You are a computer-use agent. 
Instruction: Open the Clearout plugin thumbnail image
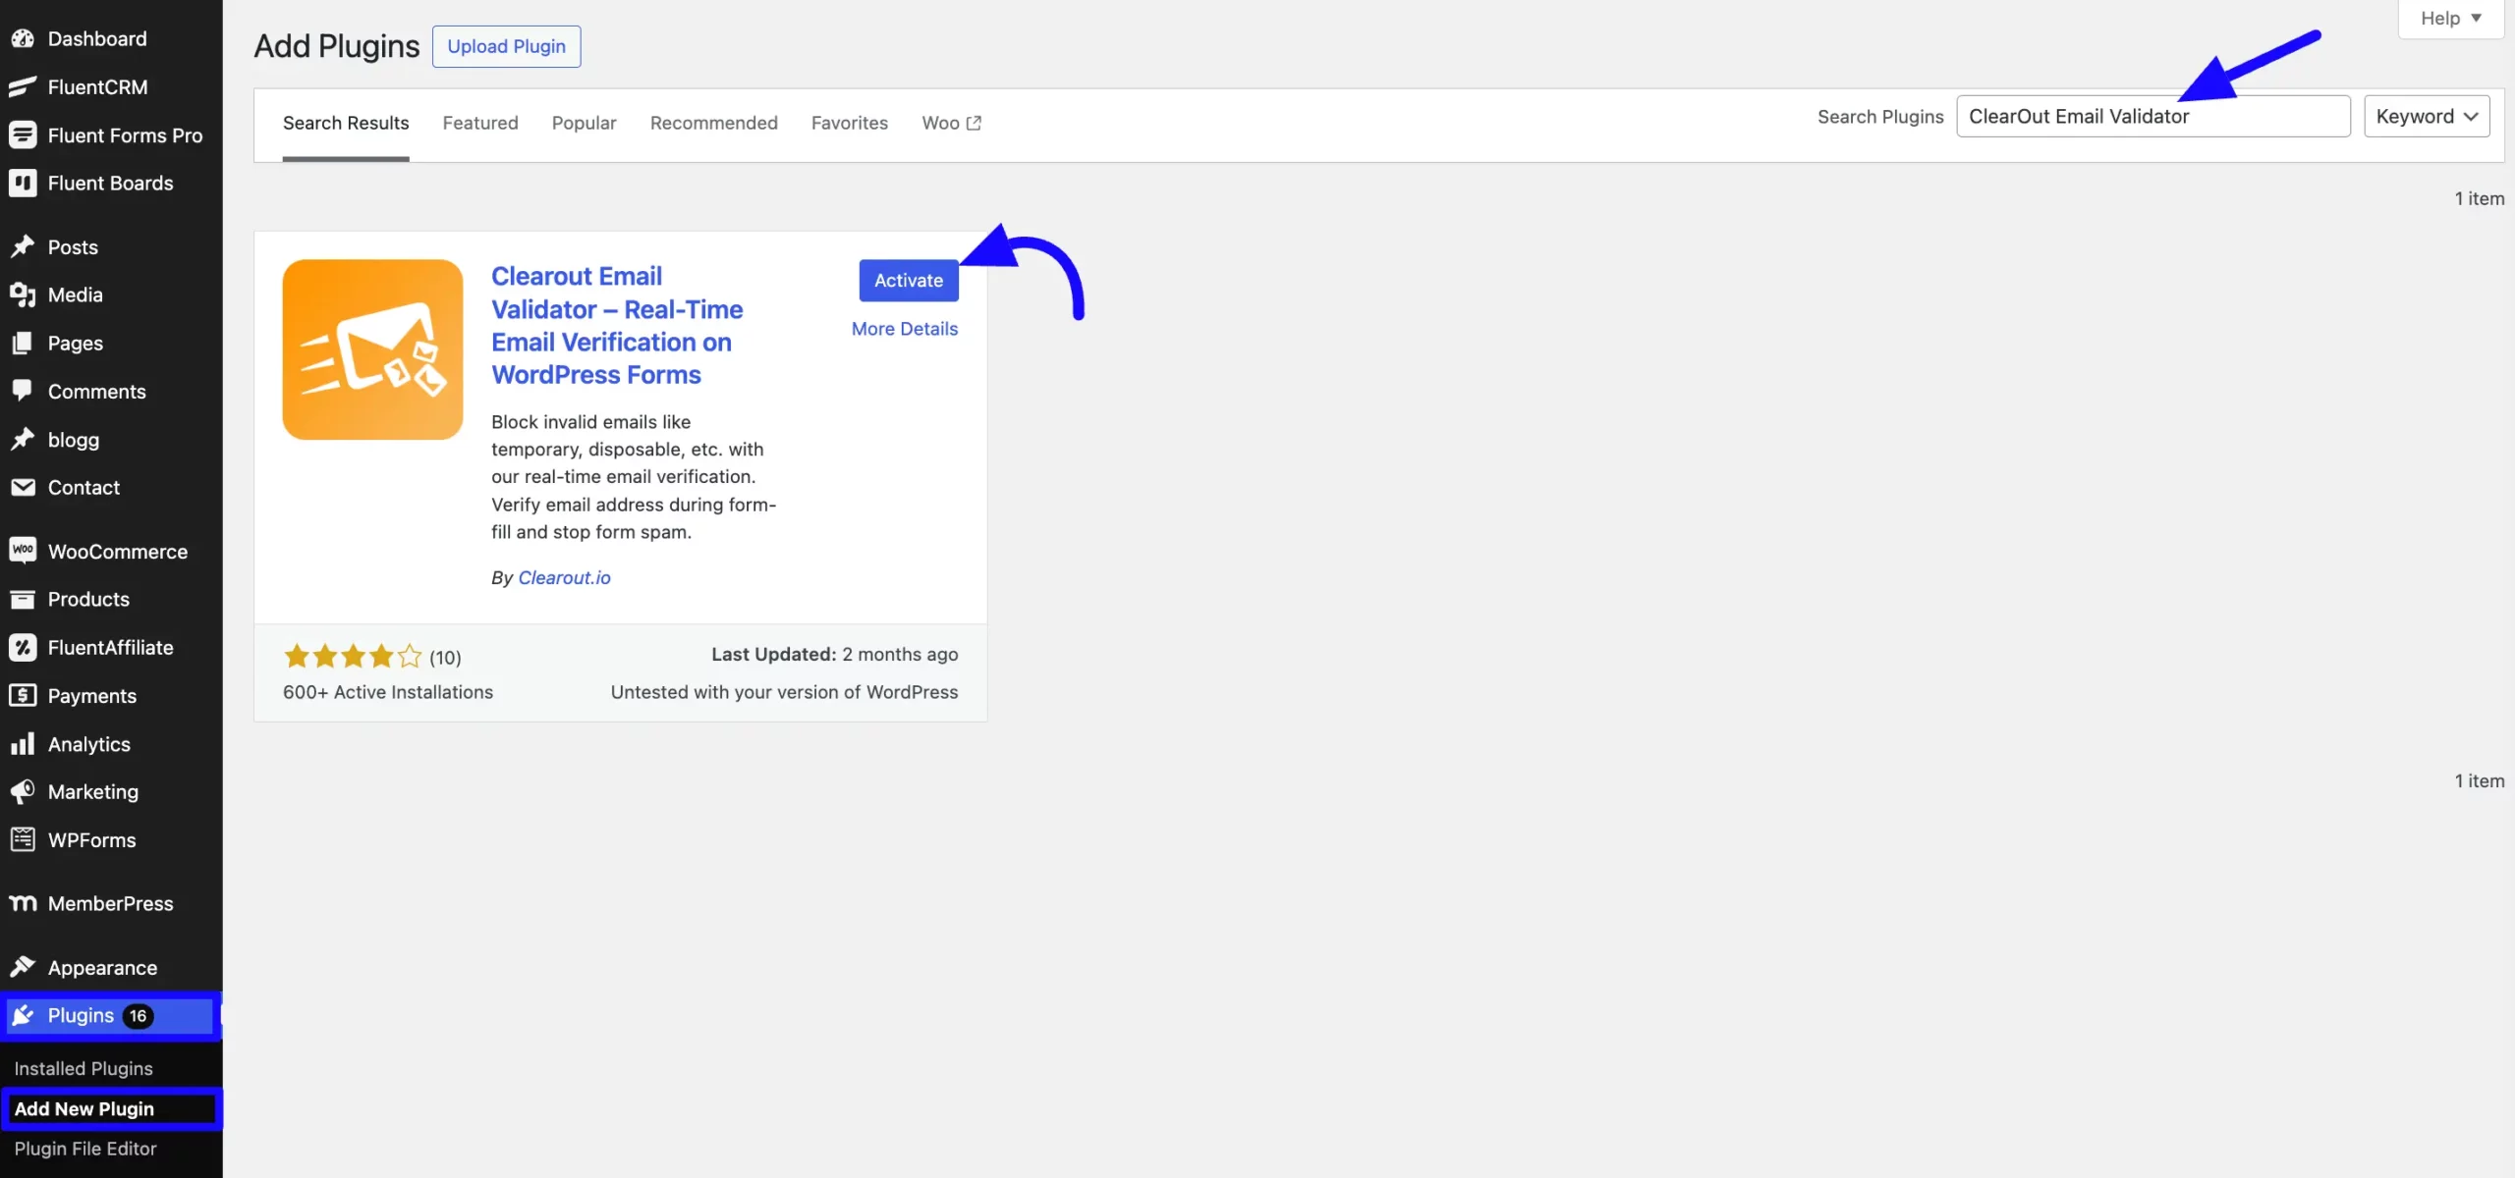tap(372, 349)
